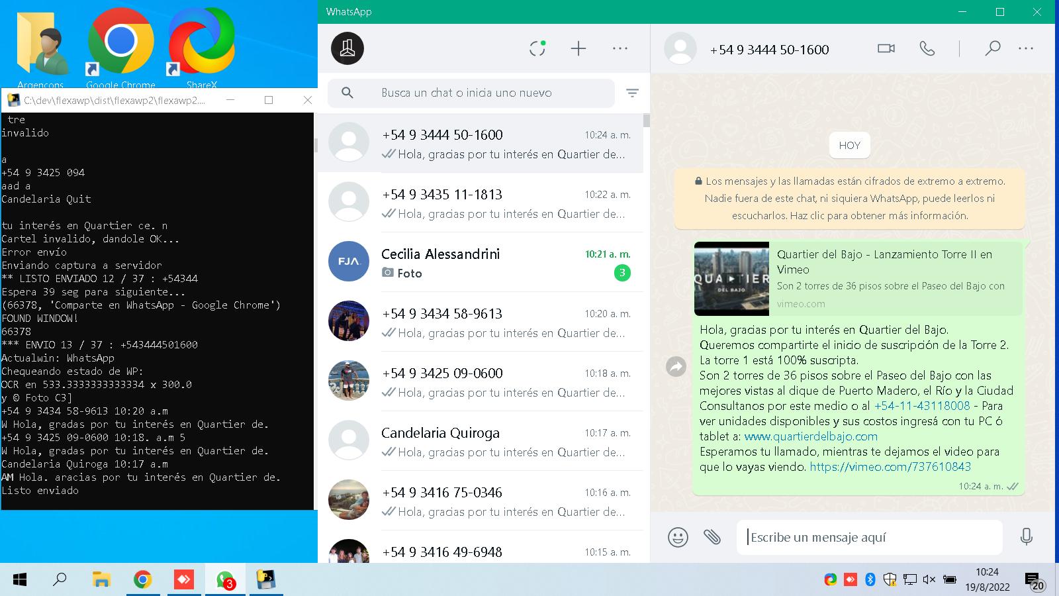This screenshot has height=596, width=1059.
Task: Open Chrome from the taskbar
Action: (142, 580)
